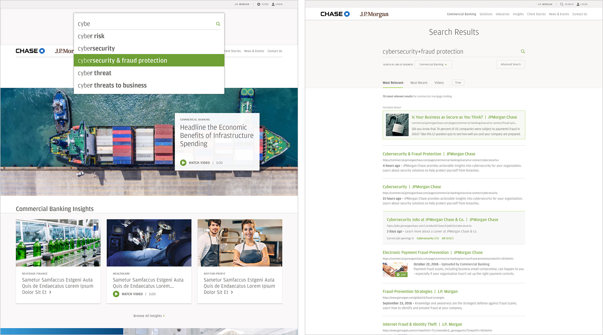Image resolution: width=603 pixels, height=335 pixels.
Task: Open Contact Us on right page navigation
Action: pos(579,14)
